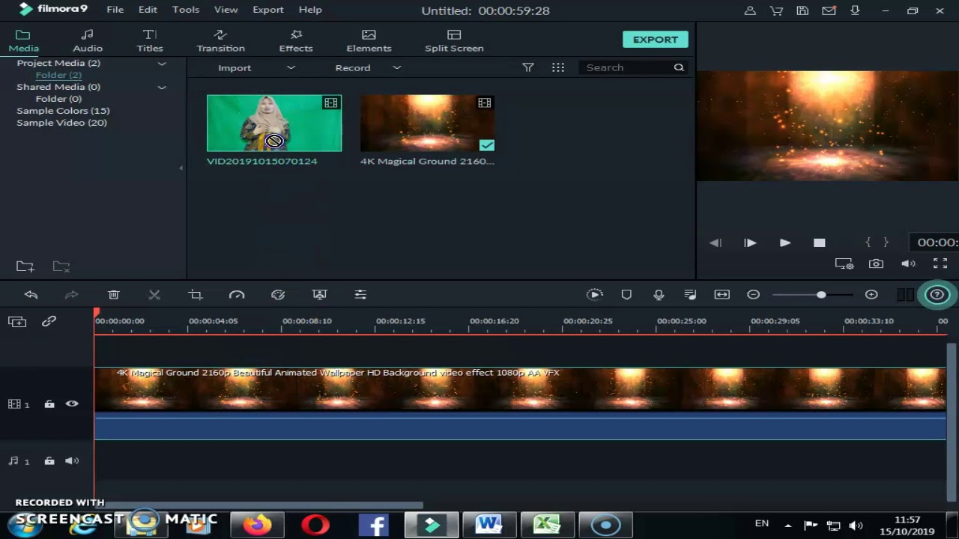
Task: Click the Delete trash icon
Action: (113, 295)
